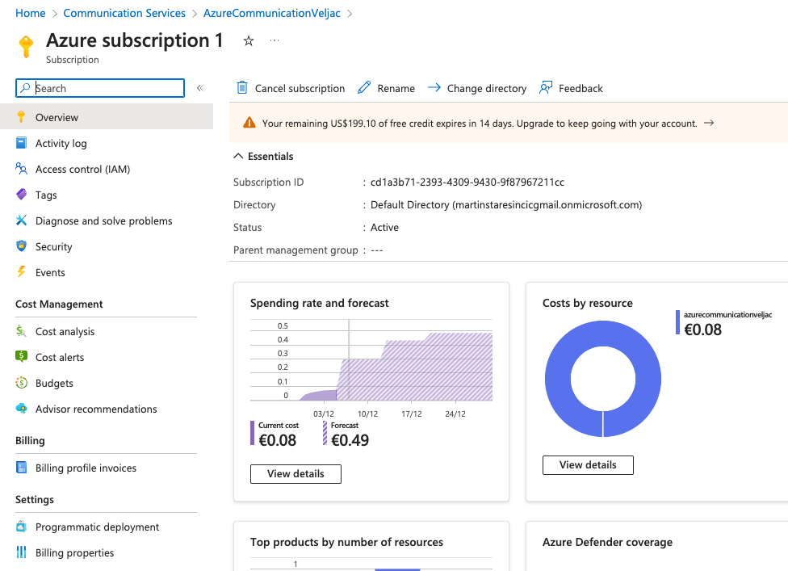Toggle the favorite star next to subscription name
This screenshot has height=571, width=788.
pyautogui.click(x=248, y=40)
